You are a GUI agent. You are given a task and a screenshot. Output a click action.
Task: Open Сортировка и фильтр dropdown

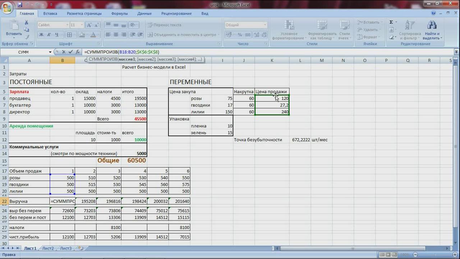click(410, 30)
